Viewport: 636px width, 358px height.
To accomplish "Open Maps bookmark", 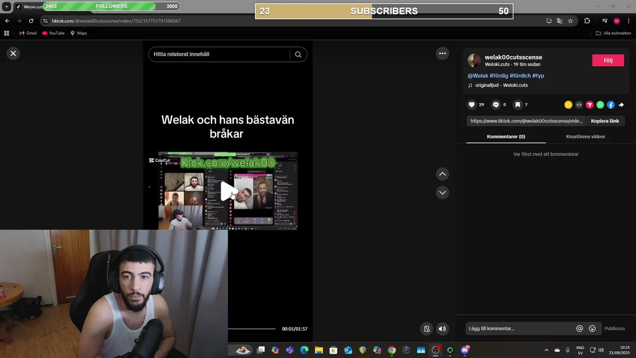I will tap(79, 33).
